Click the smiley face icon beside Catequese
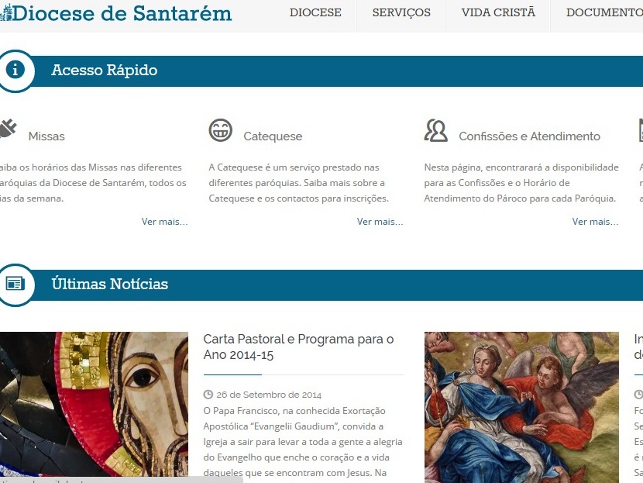 pyautogui.click(x=221, y=130)
